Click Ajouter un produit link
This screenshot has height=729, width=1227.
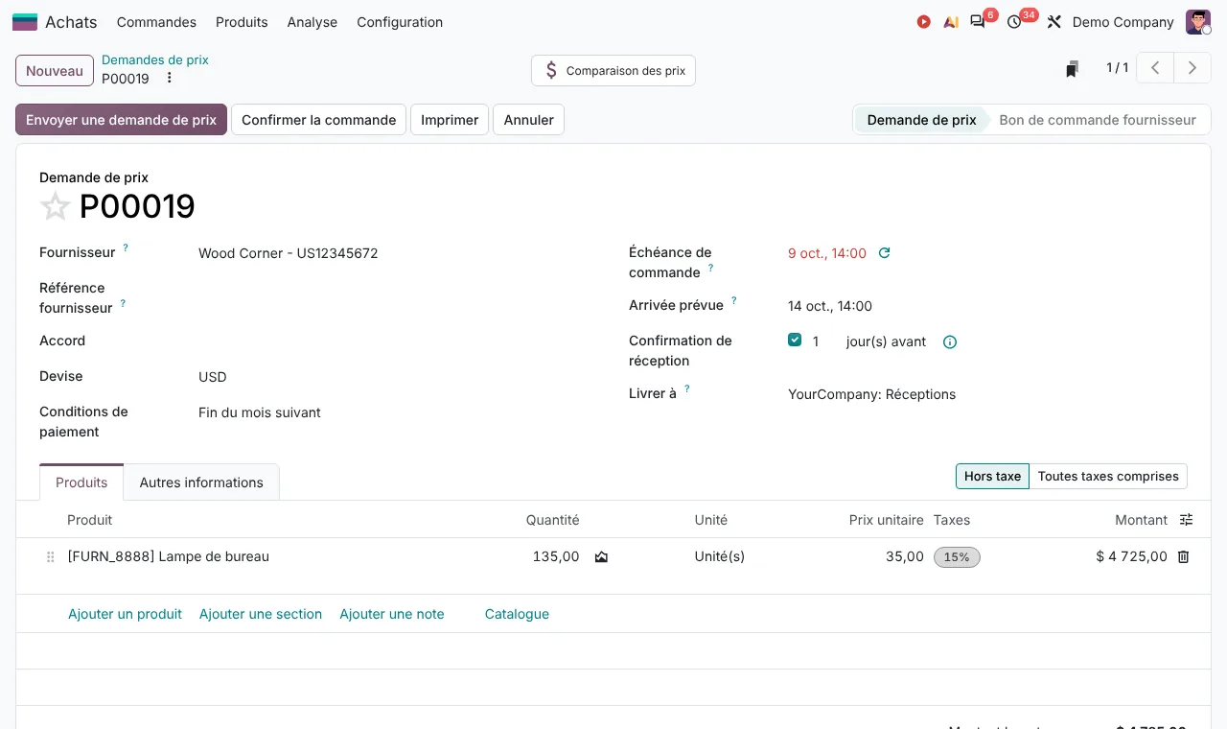(125, 614)
